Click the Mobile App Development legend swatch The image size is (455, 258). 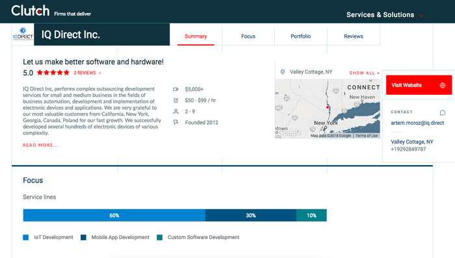coord(83,237)
